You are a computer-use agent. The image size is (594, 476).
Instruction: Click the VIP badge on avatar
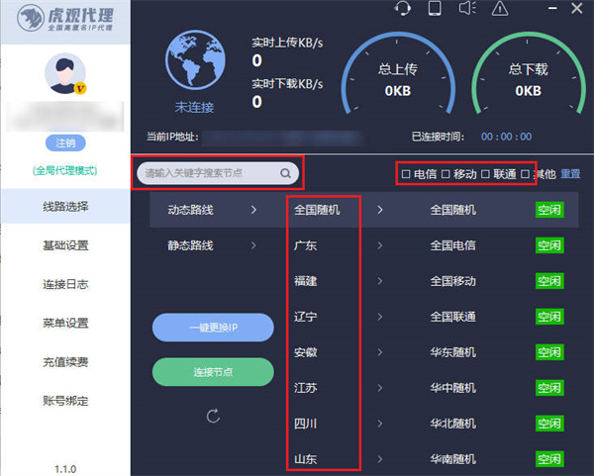tap(80, 89)
